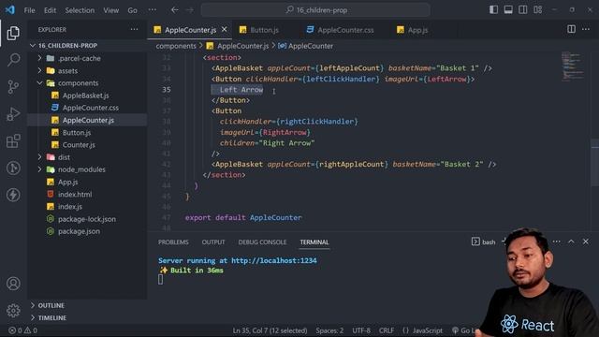Open package.json in the explorer
Screen dimensions: 599x337
(x=79, y=231)
